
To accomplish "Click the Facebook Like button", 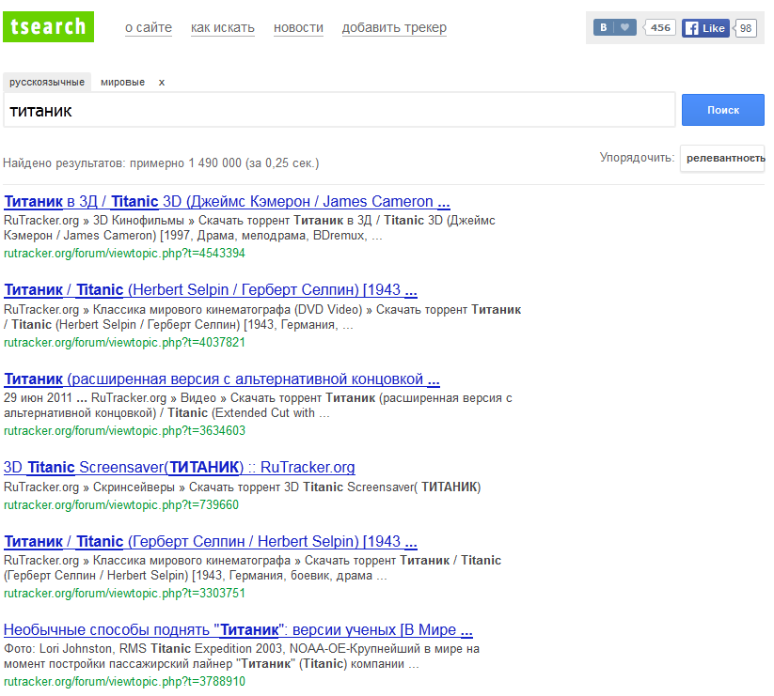I will pyautogui.click(x=705, y=28).
